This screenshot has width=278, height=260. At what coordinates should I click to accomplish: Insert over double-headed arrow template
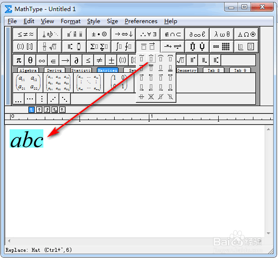click(x=170, y=78)
